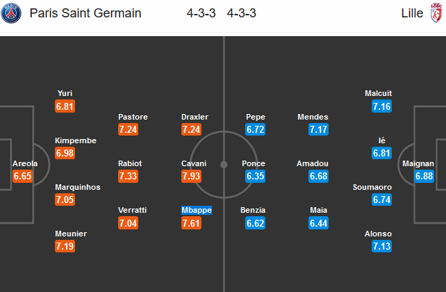The image size is (446, 292).
Task: Click the Paris Saint Germain club crest
Action: pos(12,13)
